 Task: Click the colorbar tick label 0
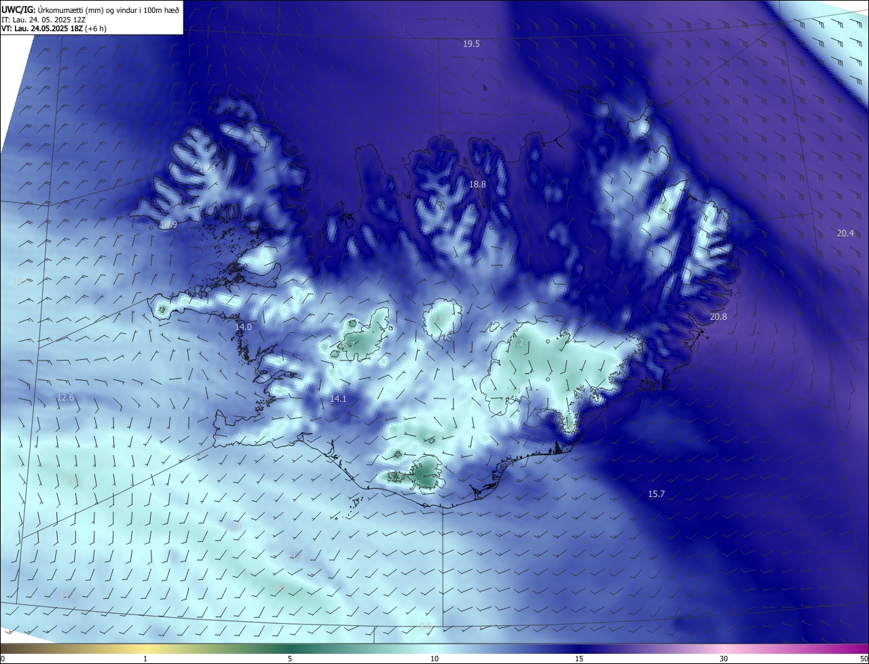click(3, 659)
